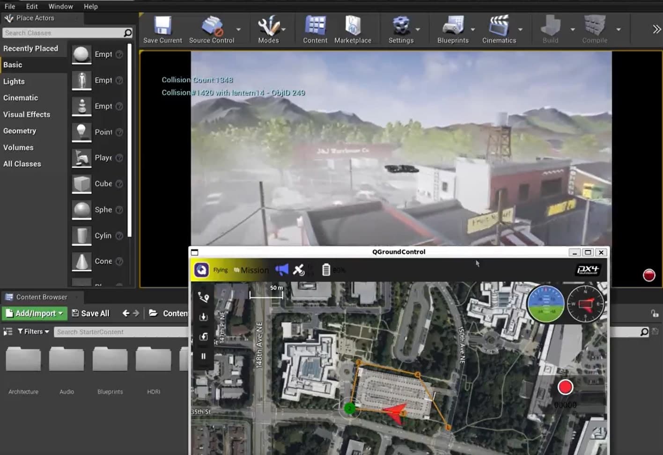This screenshot has height=455, width=663.
Task: Toggle the red record indicator in QGroundControl
Action: [x=565, y=387]
